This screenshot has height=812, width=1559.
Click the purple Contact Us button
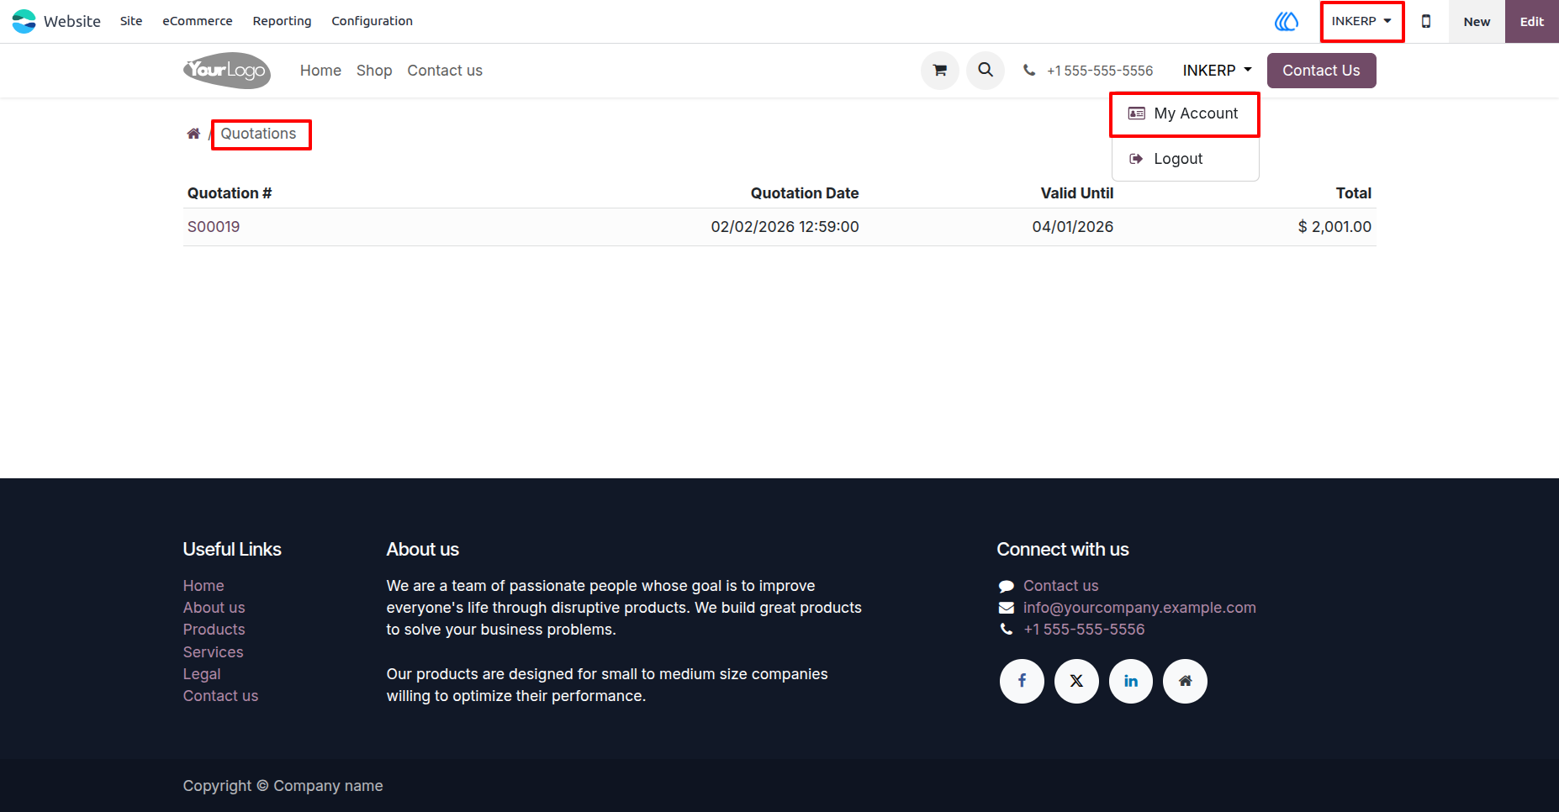click(1321, 71)
